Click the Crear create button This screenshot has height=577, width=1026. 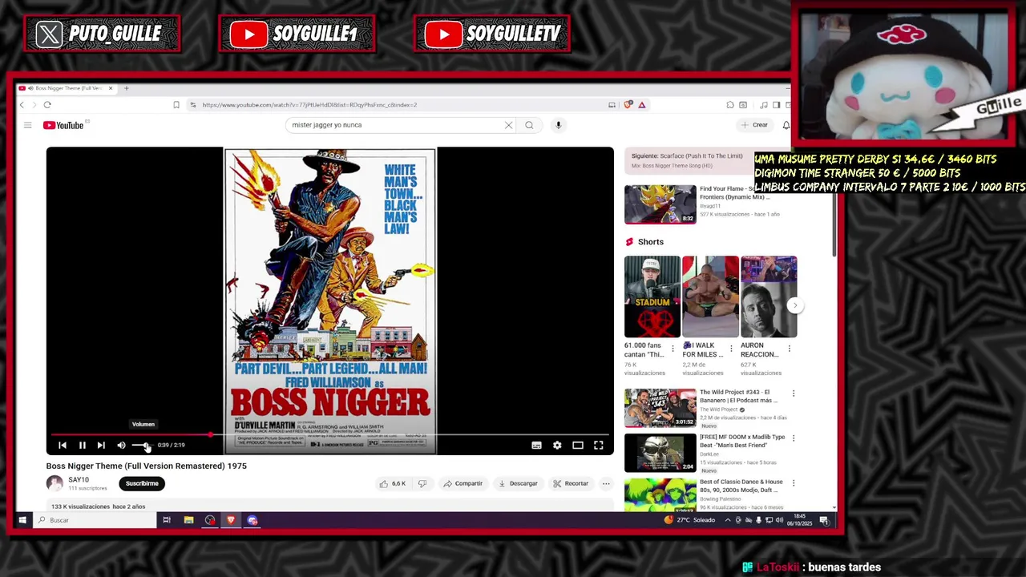coord(754,125)
